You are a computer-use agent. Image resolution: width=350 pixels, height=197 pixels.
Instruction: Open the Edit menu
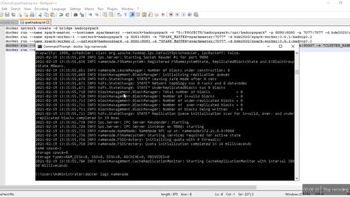click(x=4, y=9)
